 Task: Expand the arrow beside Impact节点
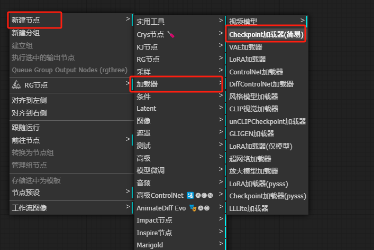click(x=221, y=219)
